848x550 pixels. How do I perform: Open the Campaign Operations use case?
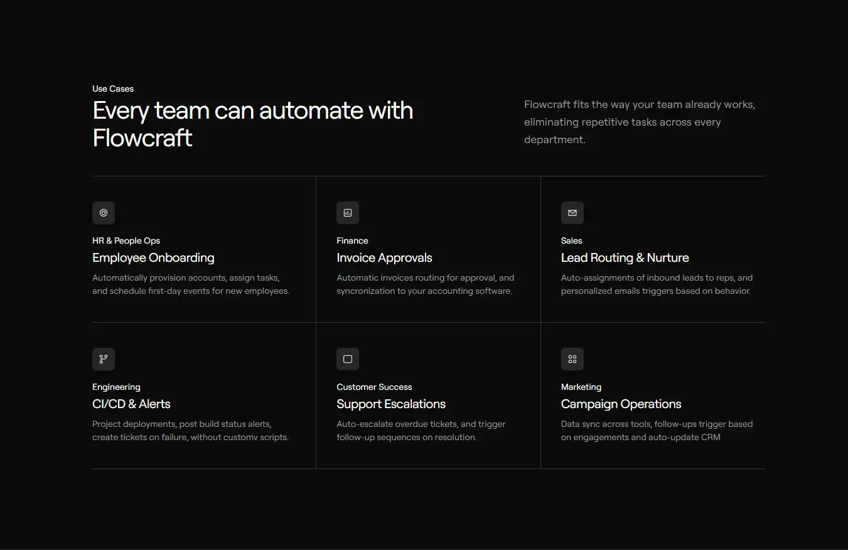(621, 404)
